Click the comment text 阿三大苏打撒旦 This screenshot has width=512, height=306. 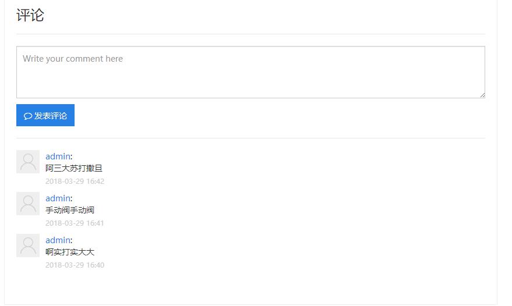74,168
